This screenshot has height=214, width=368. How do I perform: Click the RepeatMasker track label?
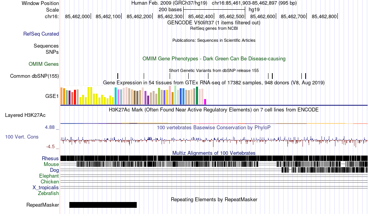(x=43, y=205)
